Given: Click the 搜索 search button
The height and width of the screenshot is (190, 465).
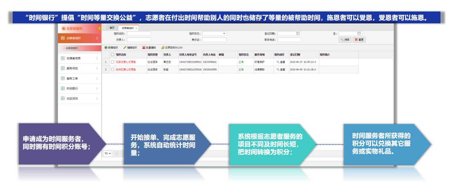Looking at the screenshot, I should click(x=345, y=40).
